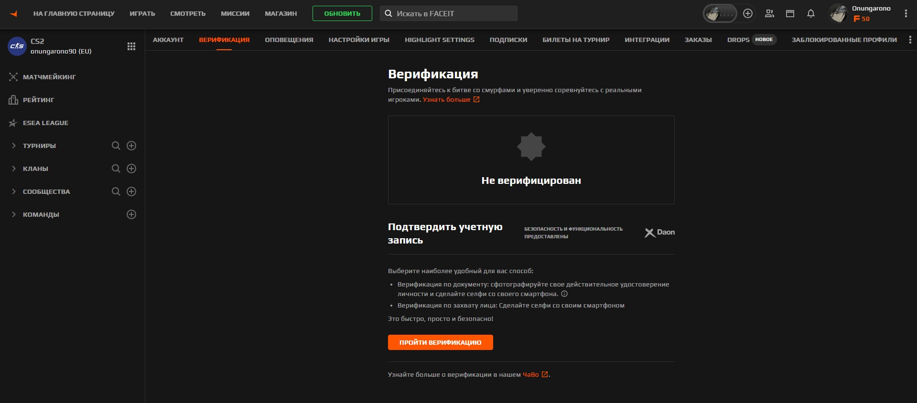Viewport: 917px width, 403px height.
Task: Open ESEA League in sidebar
Action: click(45, 123)
